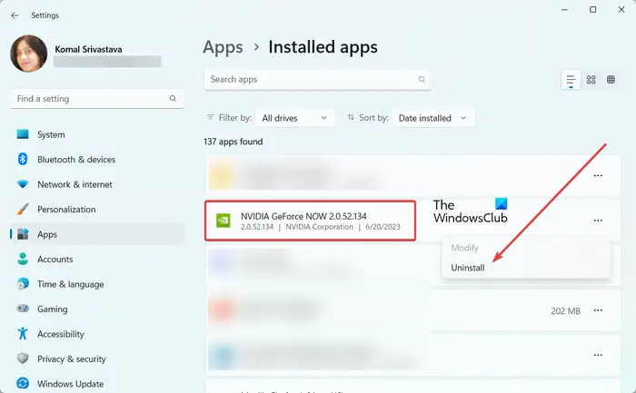The width and height of the screenshot is (636, 393).
Task: Open the Sort by Date installed dropdown
Action: point(433,118)
